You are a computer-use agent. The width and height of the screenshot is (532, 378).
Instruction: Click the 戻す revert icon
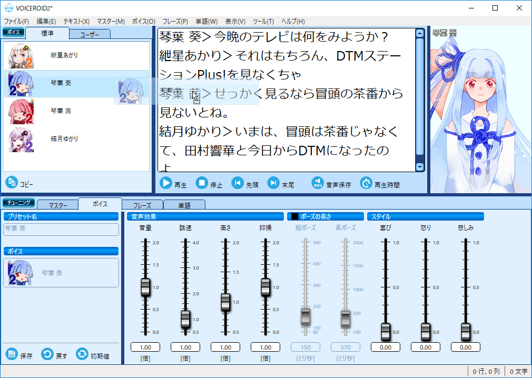tap(47, 354)
